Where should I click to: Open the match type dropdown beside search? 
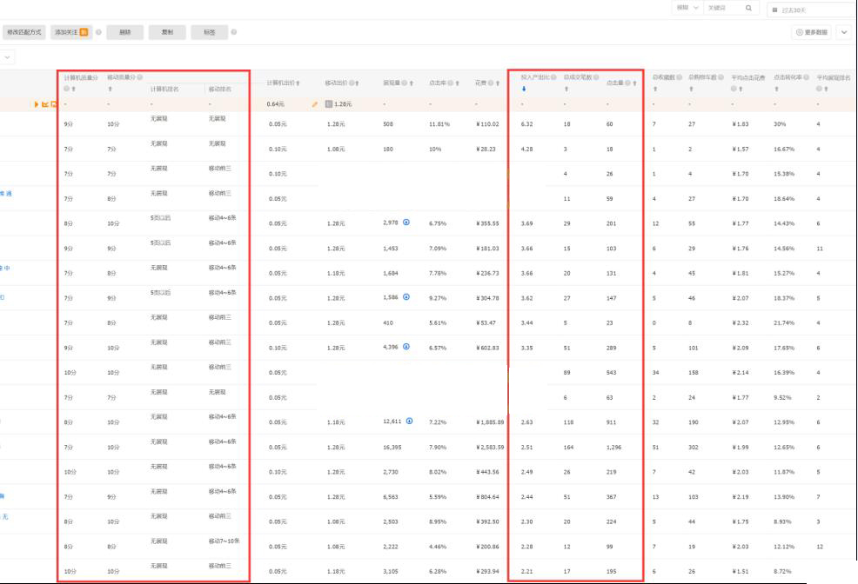687,8
